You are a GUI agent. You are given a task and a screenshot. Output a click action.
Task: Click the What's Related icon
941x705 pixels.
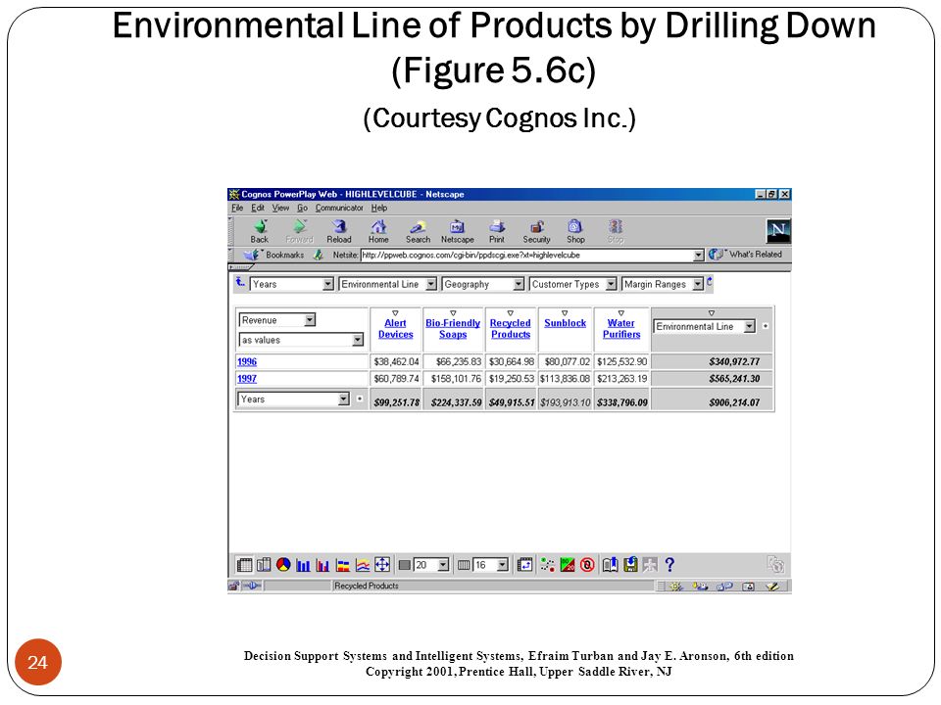717,255
